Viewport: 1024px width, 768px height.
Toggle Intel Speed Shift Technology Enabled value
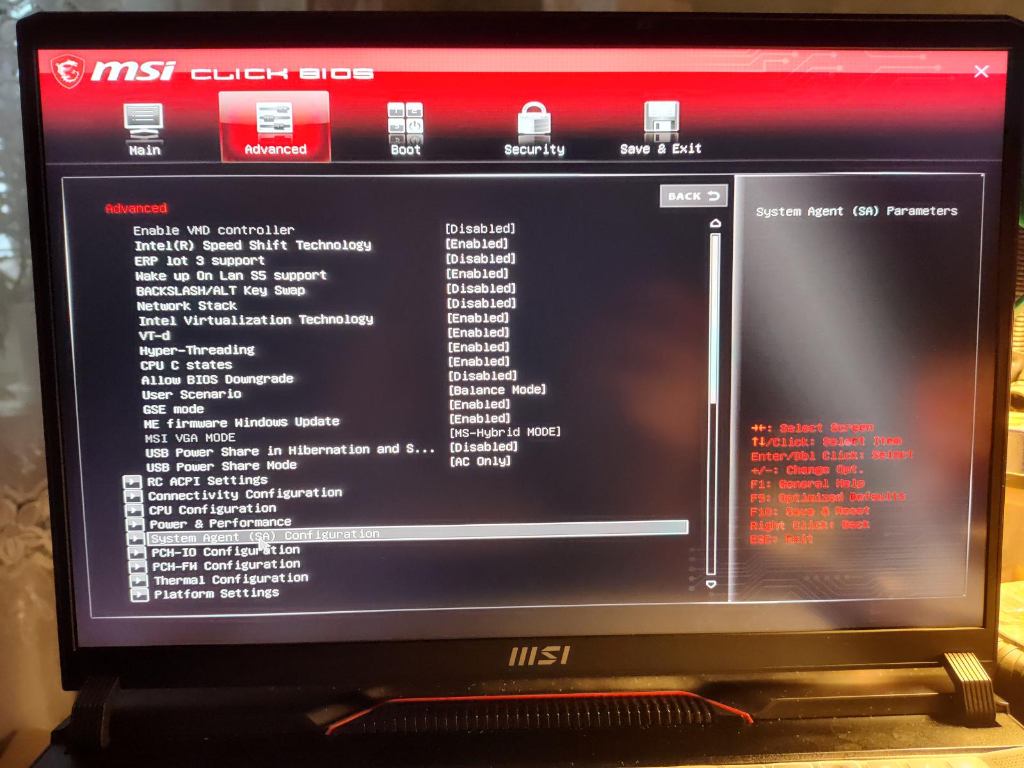point(477,244)
